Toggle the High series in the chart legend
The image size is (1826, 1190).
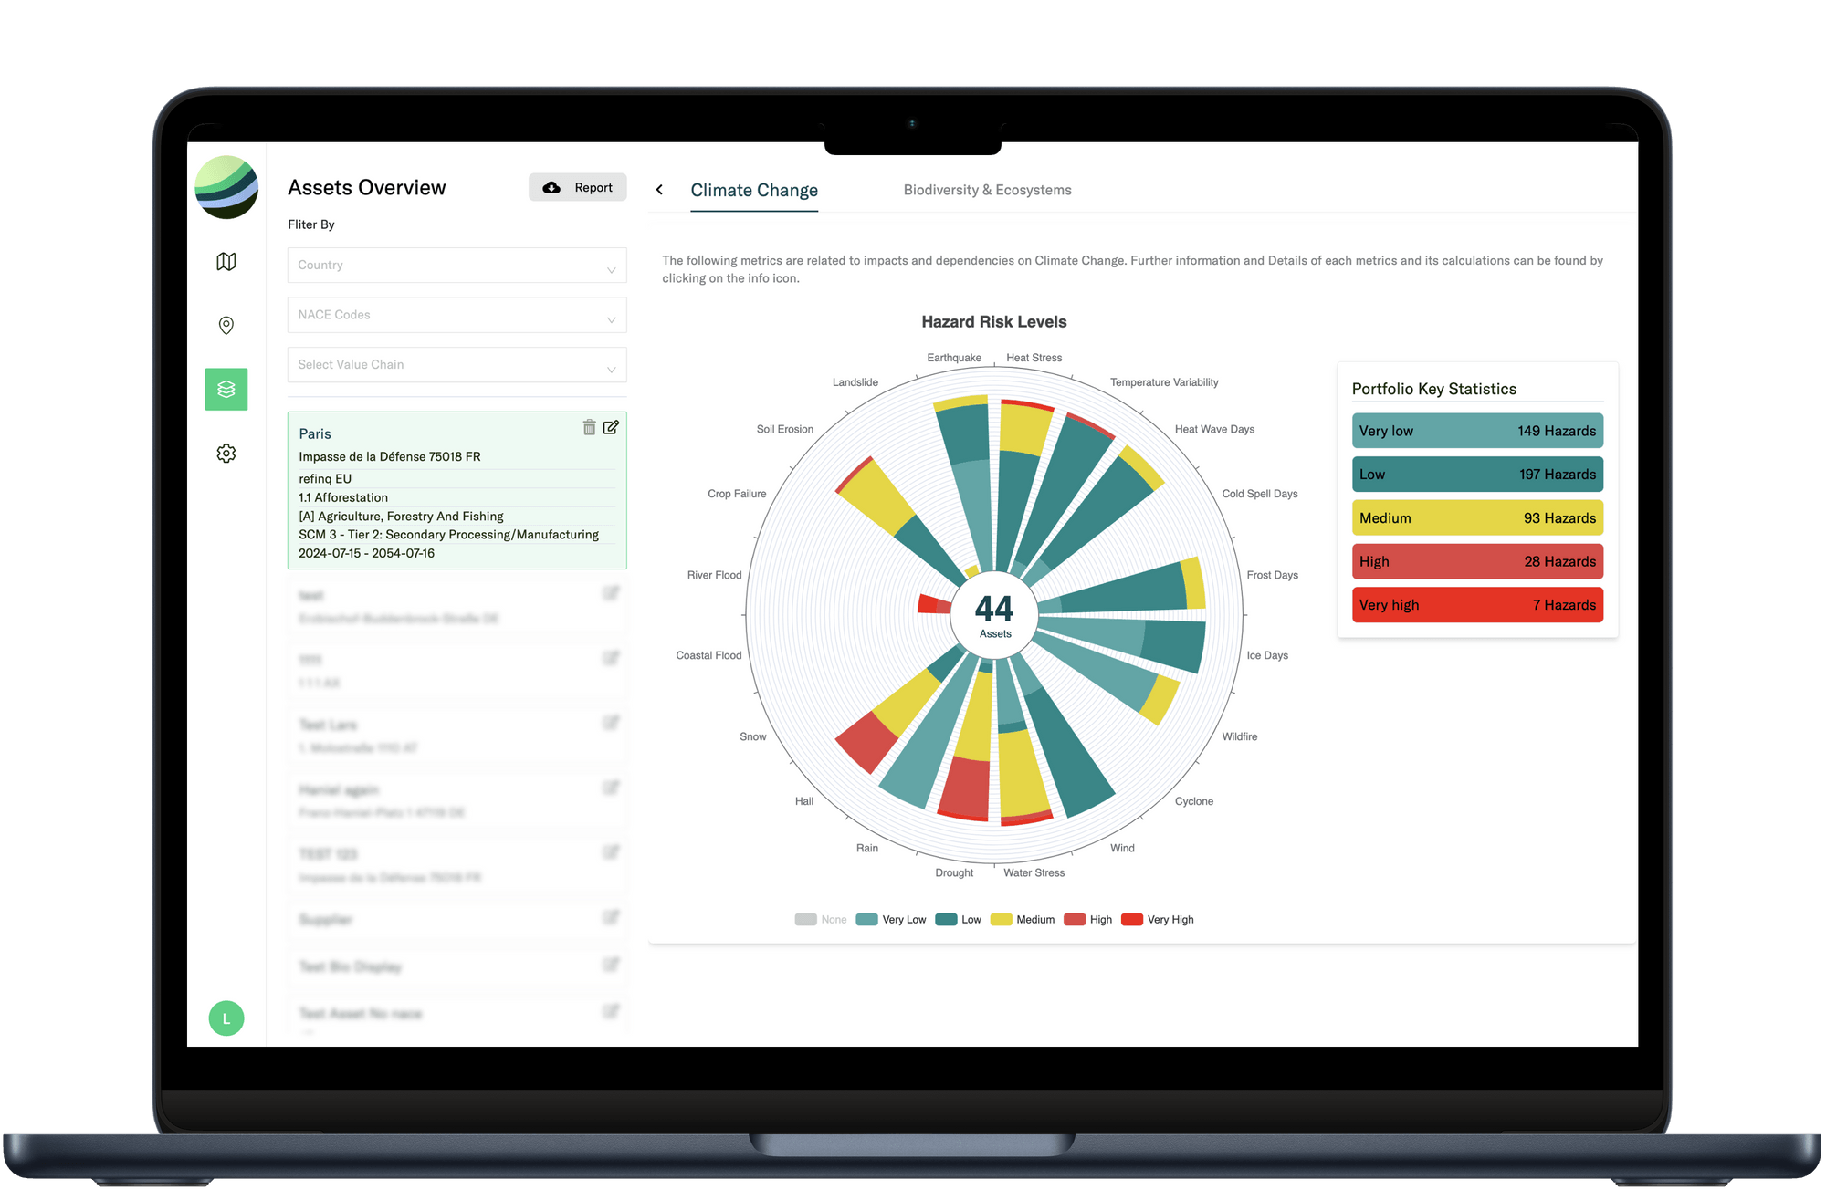[x=1088, y=920]
